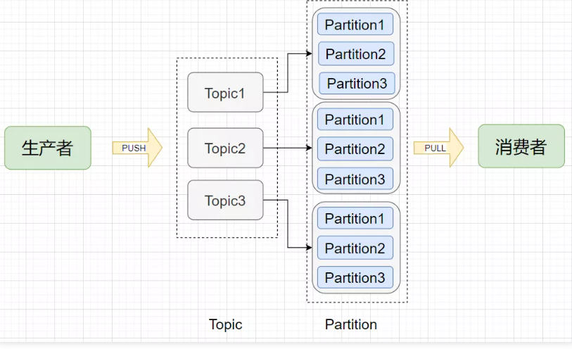Select the yellow PUSH arrow shape
Image resolution: width=572 pixels, height=349 pixels.
point(137,148)
